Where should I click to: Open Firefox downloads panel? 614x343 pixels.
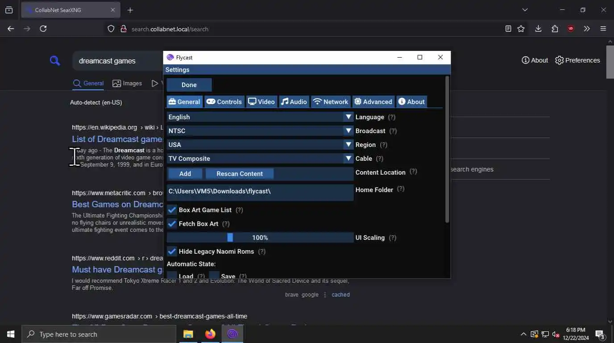click(x=538, y=29)
